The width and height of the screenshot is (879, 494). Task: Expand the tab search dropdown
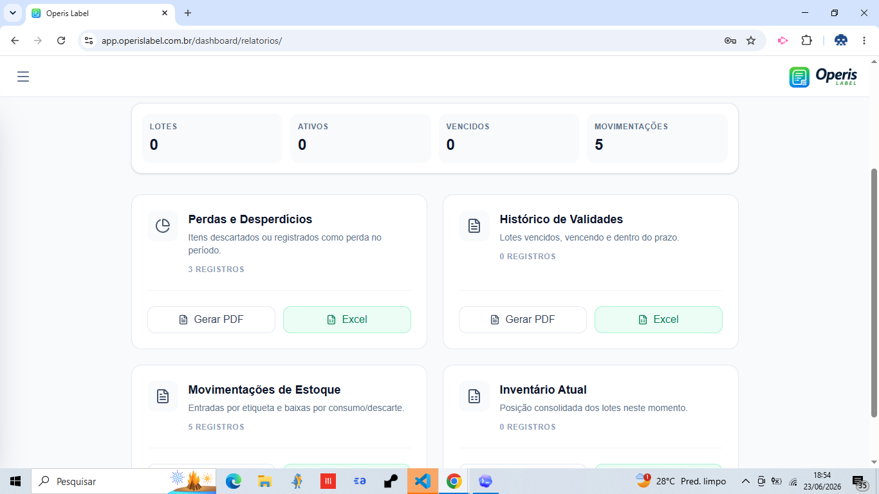[x=12, y=13]
